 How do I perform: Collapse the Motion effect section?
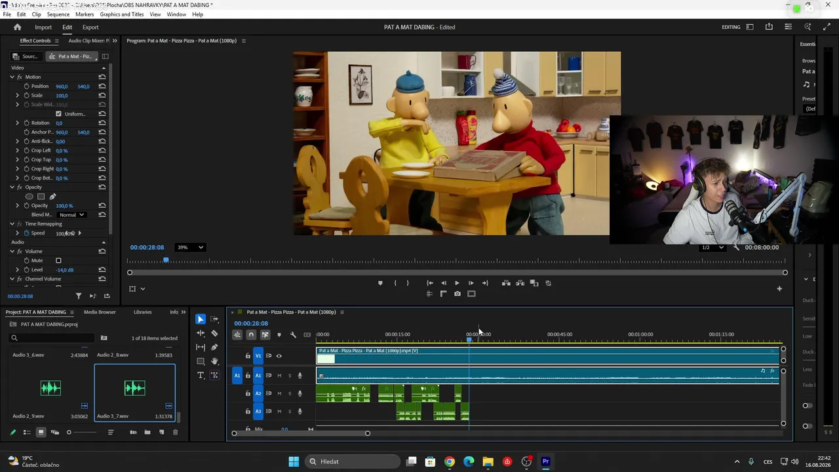pos(12,77)
